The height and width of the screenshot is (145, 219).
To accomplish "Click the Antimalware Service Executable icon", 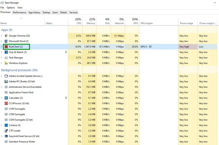I will pos(6,87).
